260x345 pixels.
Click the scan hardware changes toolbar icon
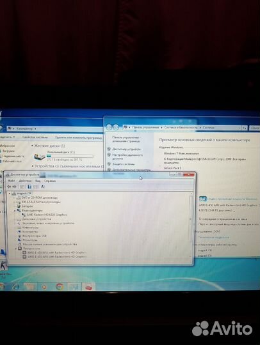tap(43, 187)
